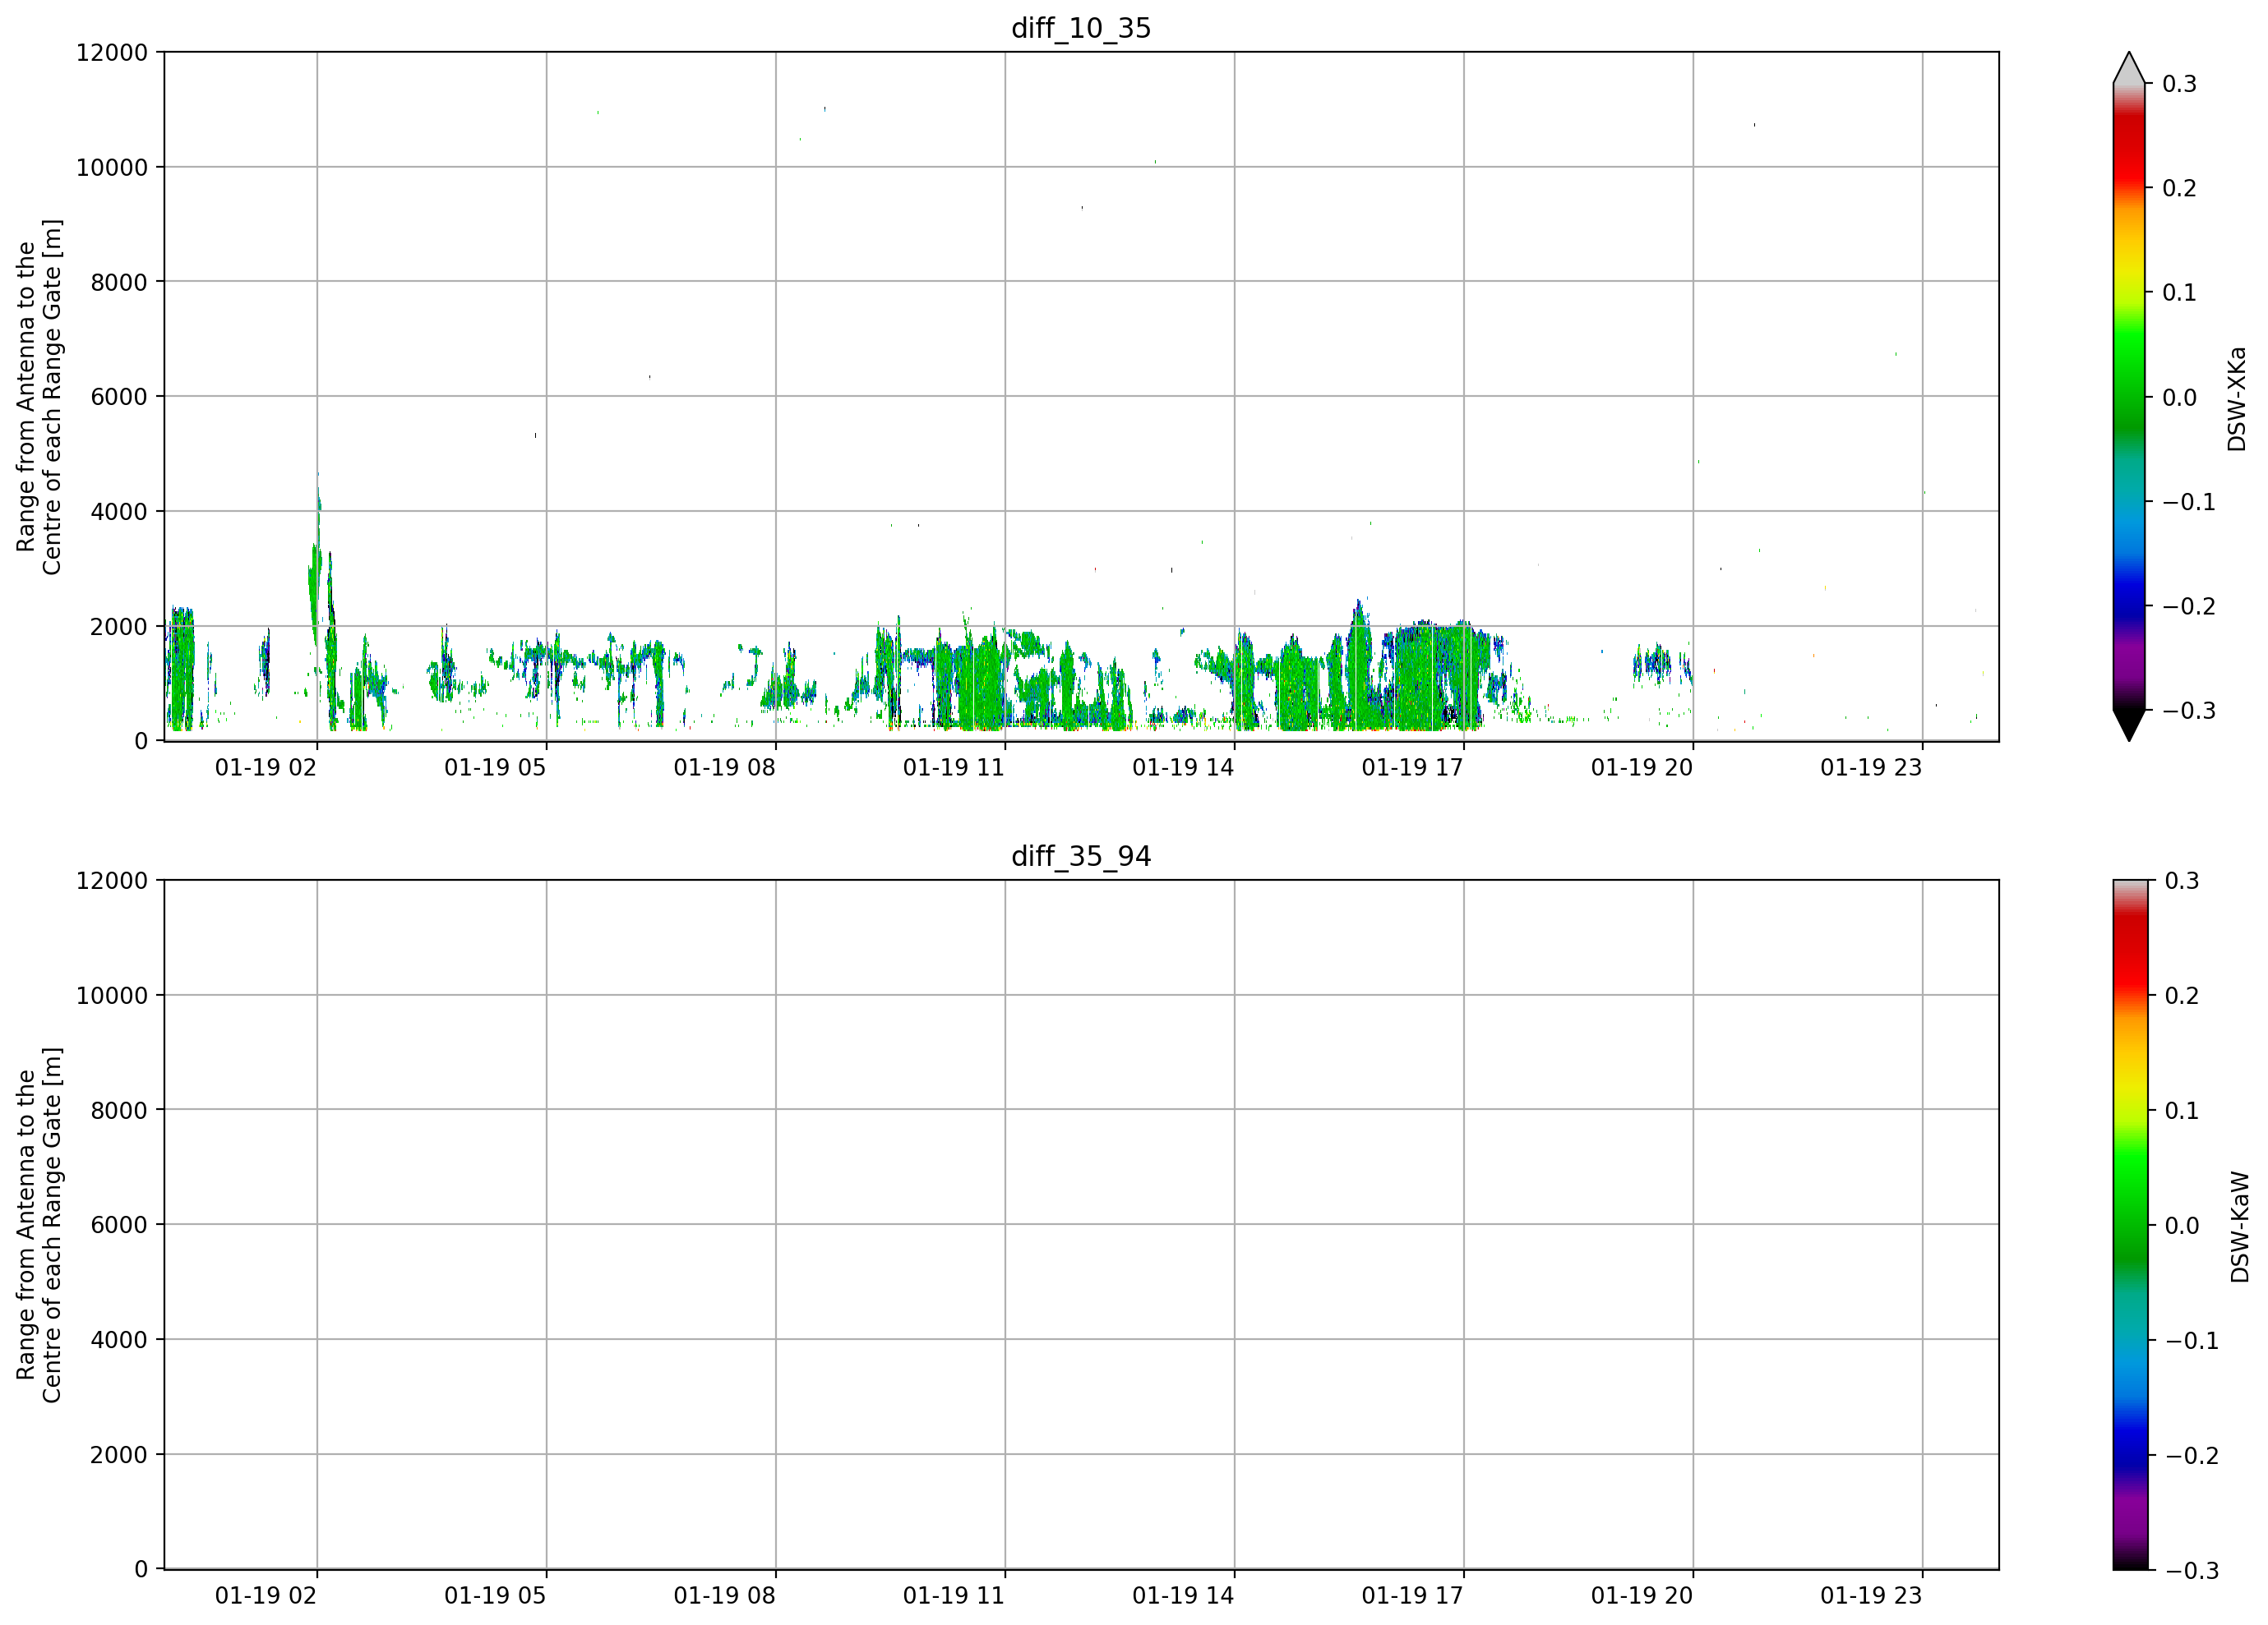The image size is (2268, 1625).
Task: Click the 01-19 11 x-tick under diff_35_94
Action: pyautogui.click(x=954, y=1596)
